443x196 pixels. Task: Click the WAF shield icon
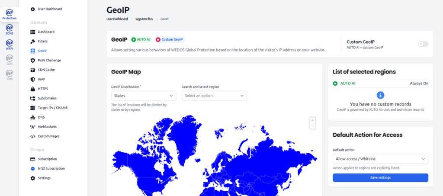(x=32, y=79)
